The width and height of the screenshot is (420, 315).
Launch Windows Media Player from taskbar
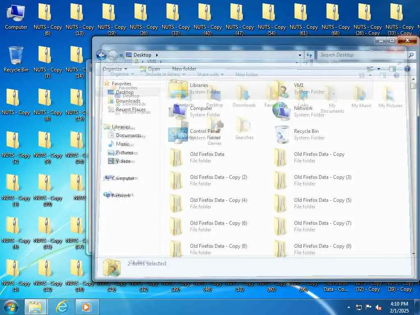point(87,307)
